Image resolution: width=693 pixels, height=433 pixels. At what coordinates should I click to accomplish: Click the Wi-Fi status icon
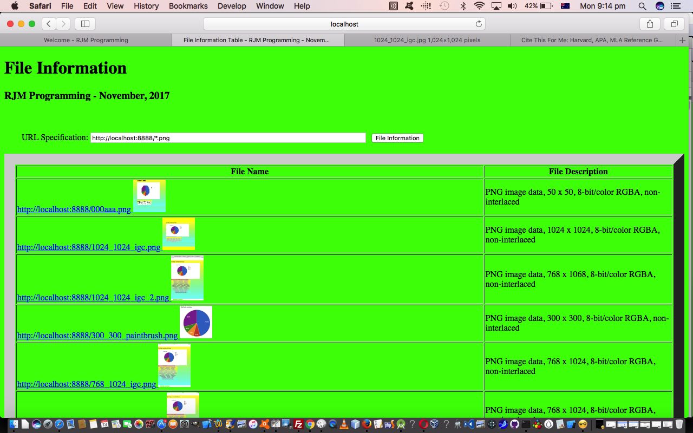[x=479, y=6]
